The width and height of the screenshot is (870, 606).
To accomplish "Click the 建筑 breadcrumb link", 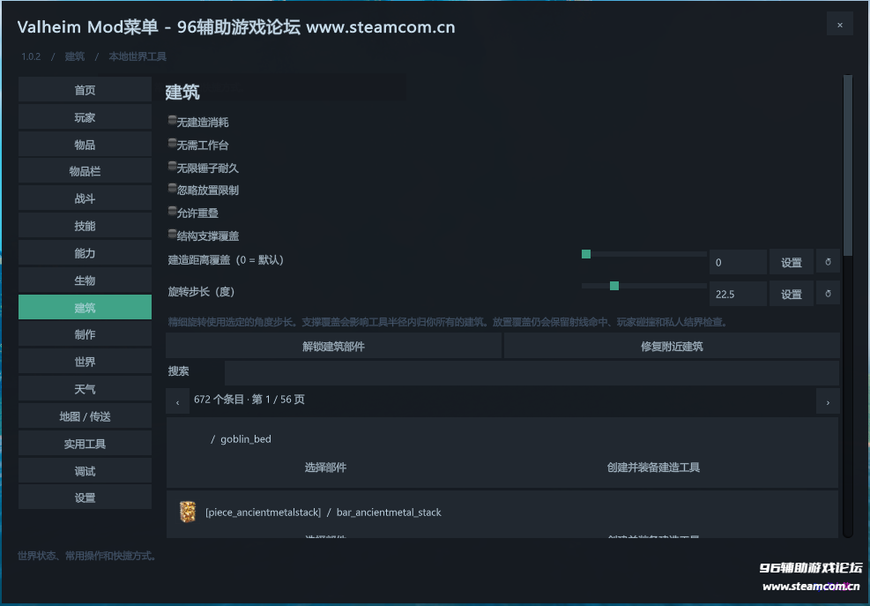I will (74, 56).
